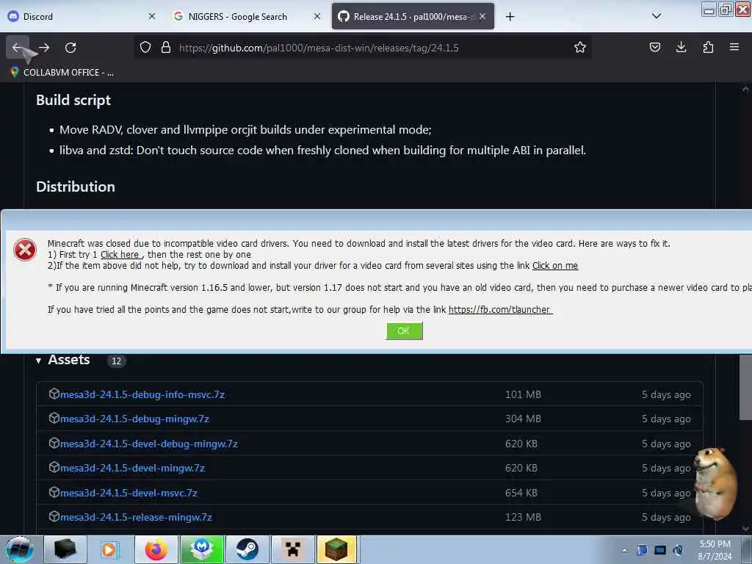Open a new browser tab

[510, 17]
